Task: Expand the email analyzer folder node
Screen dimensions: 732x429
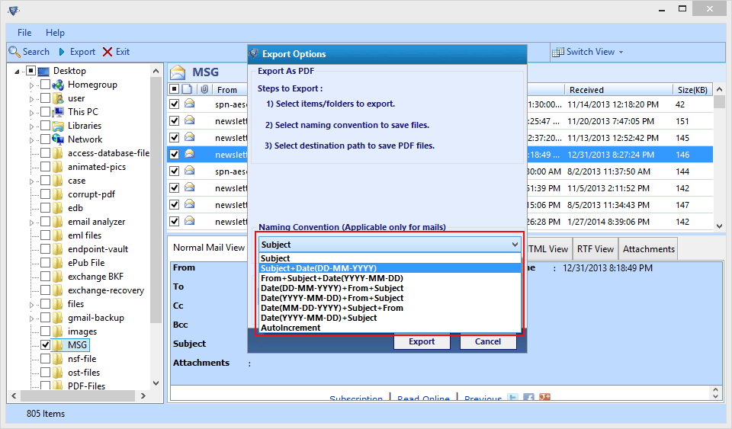Action: pos(31,223)
